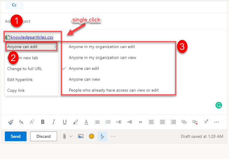
Task: Select 'Anyone can view' permission
Action: (x=84, y=79)
